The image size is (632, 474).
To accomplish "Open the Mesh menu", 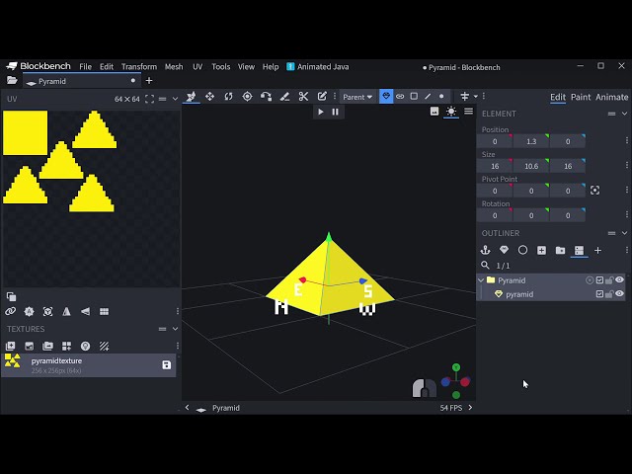I will [174, 66].
